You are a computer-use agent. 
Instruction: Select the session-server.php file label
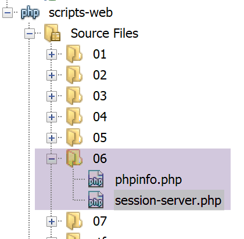[x=168, y=200]
